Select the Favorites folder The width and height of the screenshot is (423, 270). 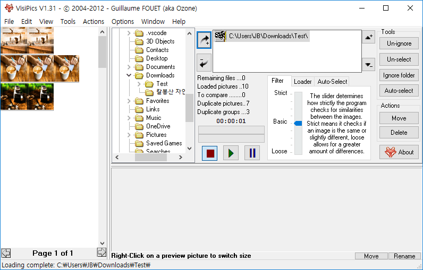tap(152, 101)
